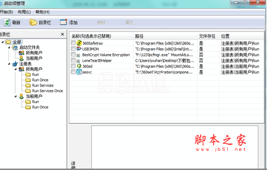This screenshot has width=267, height=170.
Task: Click 所有用户 users icon under 注册表
Action: (22, 69)
